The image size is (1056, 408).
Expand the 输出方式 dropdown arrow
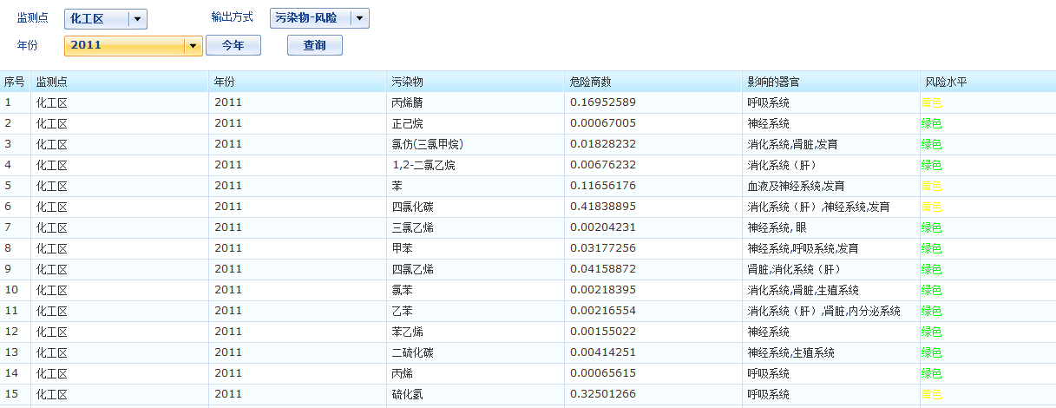[360, 18]
